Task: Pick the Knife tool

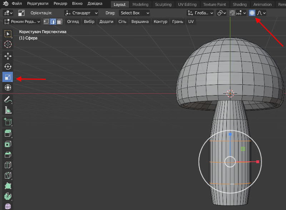Action: pyautogui.click(x=8, y=176)
